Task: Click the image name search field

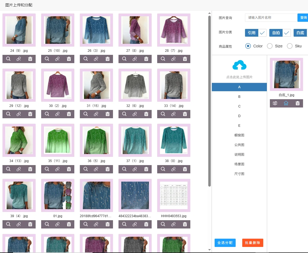Action: pyautogui.click(x=271, y=18)
